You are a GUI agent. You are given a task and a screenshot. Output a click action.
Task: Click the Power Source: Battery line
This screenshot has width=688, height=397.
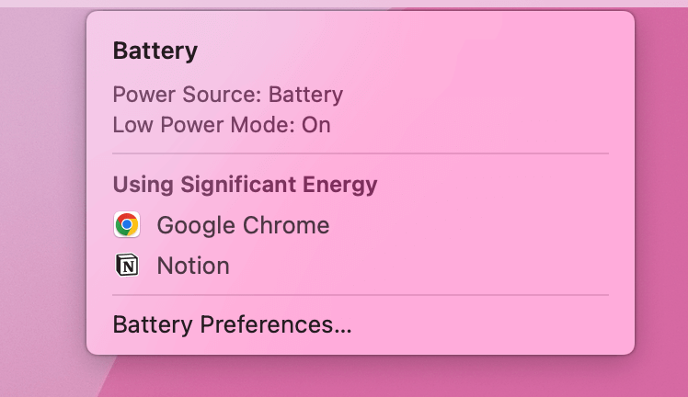228,95
